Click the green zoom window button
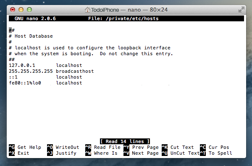 tap(29, 10)
